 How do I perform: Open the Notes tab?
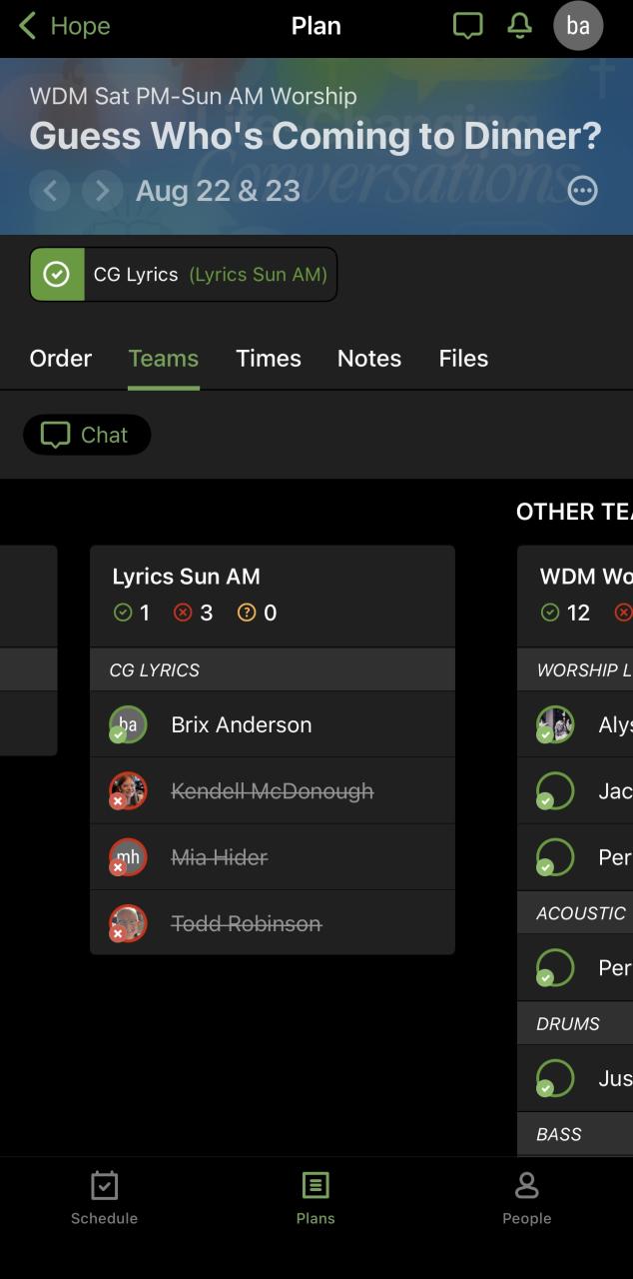click(x=369, y=358)
